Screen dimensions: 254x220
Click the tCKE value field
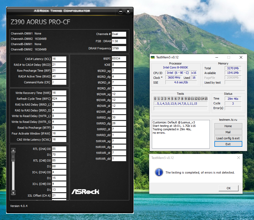click(x=119, y=65)
